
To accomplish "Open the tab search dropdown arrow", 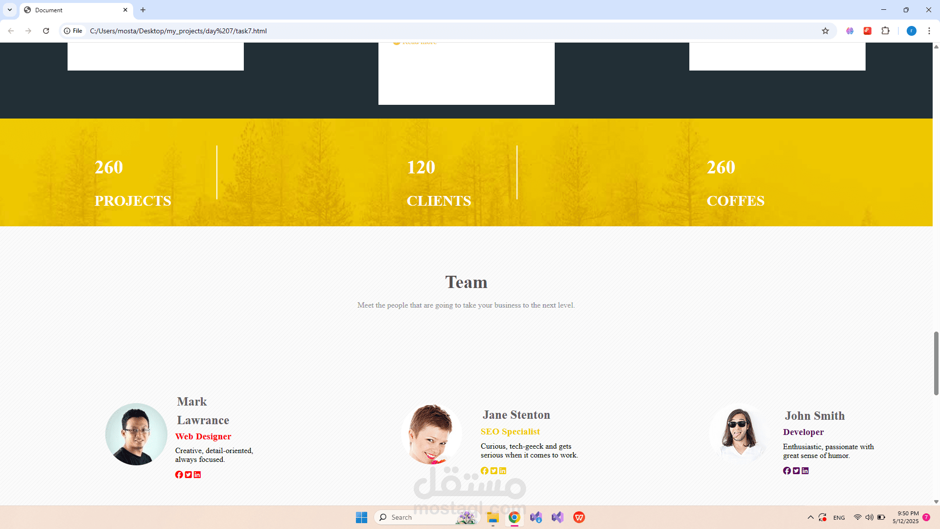I will click(10, 10).
